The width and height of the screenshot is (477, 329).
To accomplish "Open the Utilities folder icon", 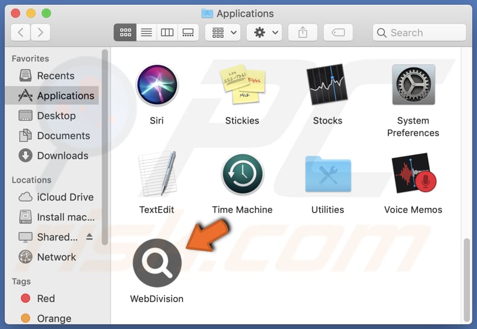I will 328,174.
